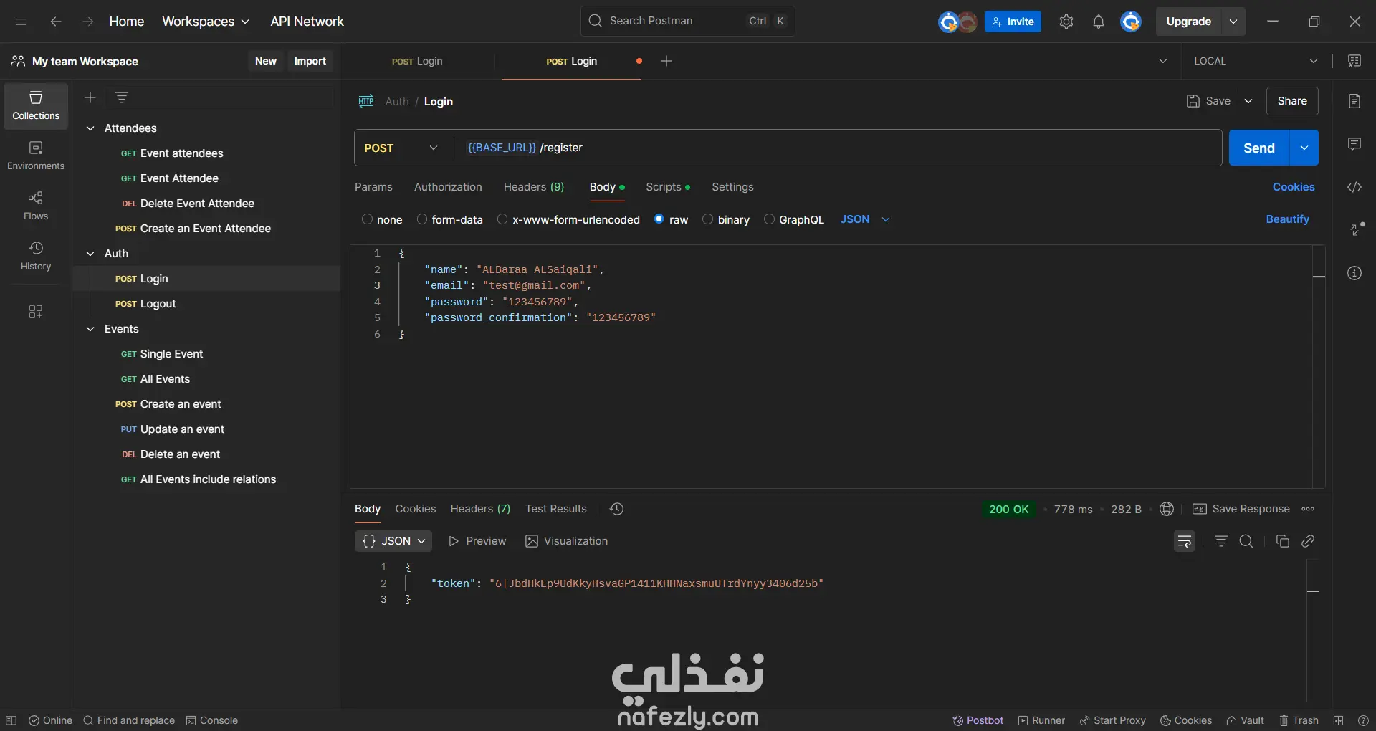The height and width of the screenshot is (731, 1376).
Task: Toggle word wrap in response body
Action: [x=1185, y=541]
